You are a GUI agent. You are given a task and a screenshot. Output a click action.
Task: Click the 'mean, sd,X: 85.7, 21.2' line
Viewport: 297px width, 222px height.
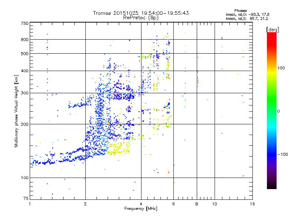(x=247, y=18)
